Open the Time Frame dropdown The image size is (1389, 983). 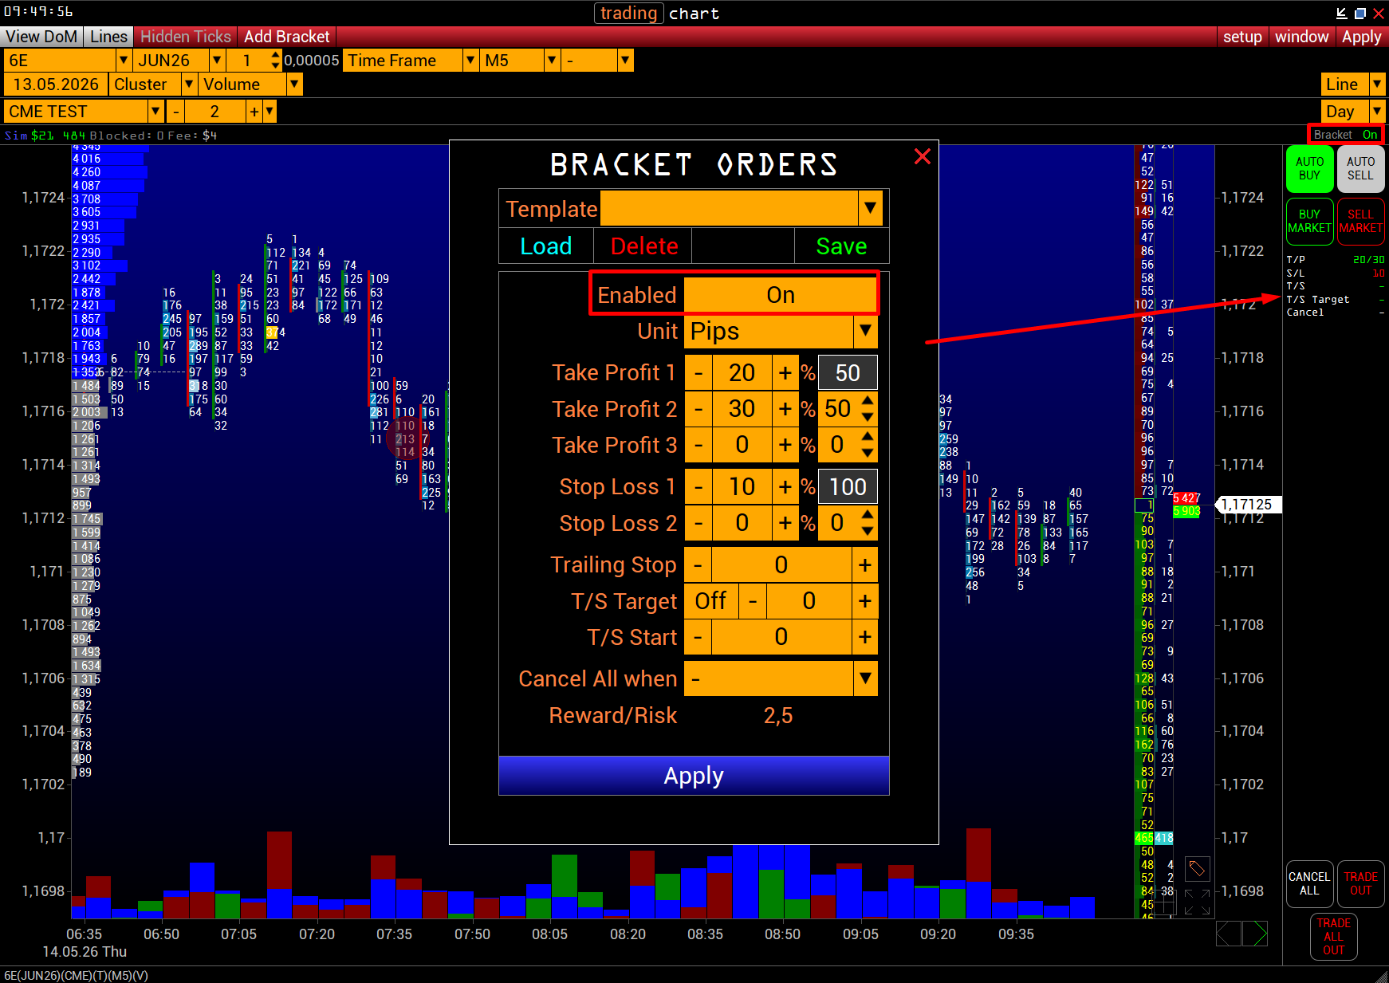470,61
